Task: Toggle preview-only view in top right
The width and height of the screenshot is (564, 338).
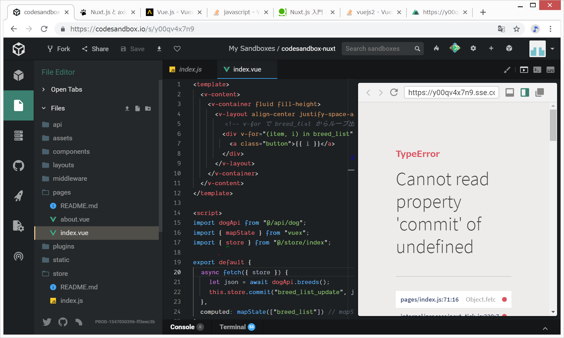Action: click(524, 70)
